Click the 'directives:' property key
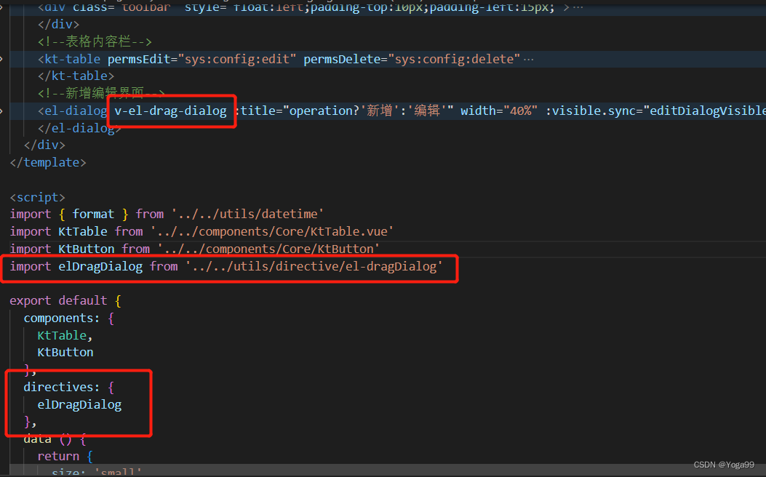 click(x=62, y=387)
